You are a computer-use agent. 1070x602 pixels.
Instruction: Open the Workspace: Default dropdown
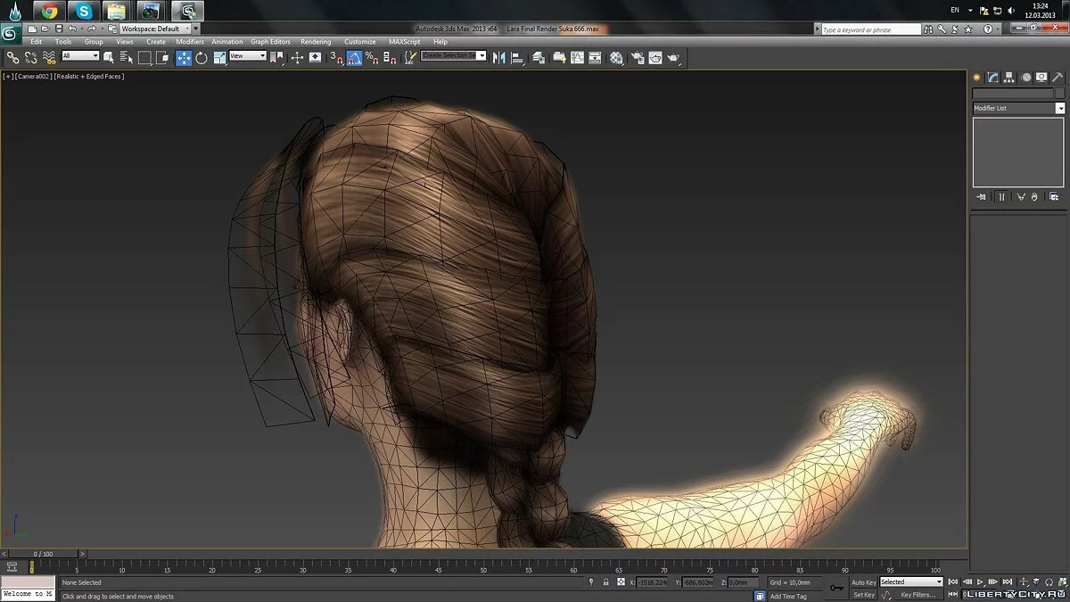point(155,29)
